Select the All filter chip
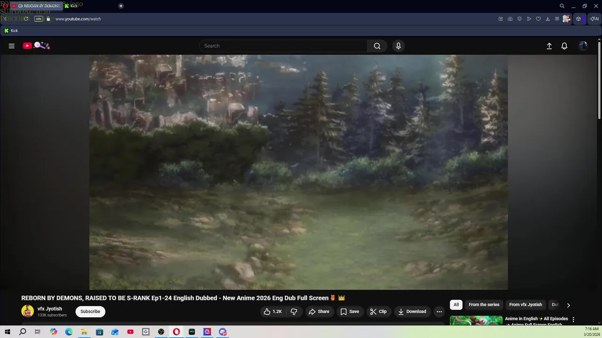This screenshot has height=338, width=602. click(456, 305)
